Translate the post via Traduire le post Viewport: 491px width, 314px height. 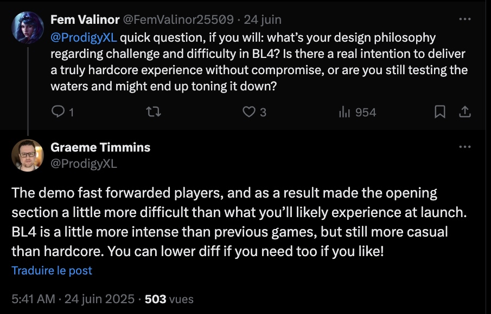tap(52, 270)
